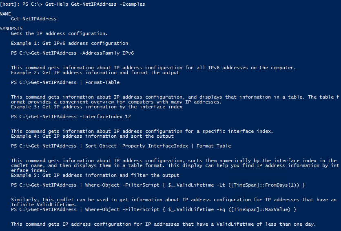Image resolution: width=341 pixels, height=231 pixels.
Task: Click the description about a specific interface index
Action: tap(142, 131)
